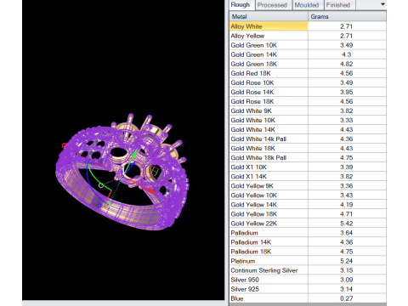Select the Alloy Yellow row
The width and height of the screenshot is (408, 306).
[308, 36]
